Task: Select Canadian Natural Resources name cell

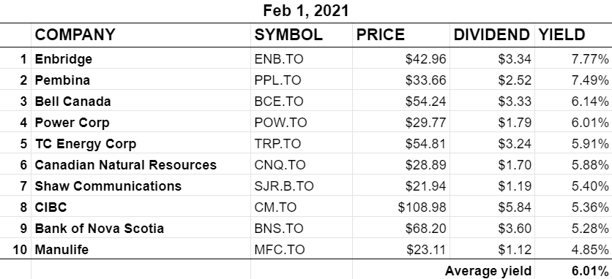Action: coord(141,165)
